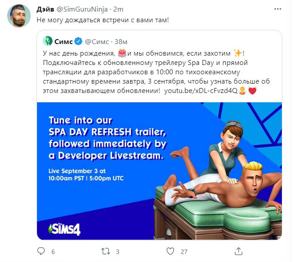The height and width of the screenshot is (262, 293).
Task: Open the youtu.be/xDL-cFvzd4Q link
Action: point(201,91)
